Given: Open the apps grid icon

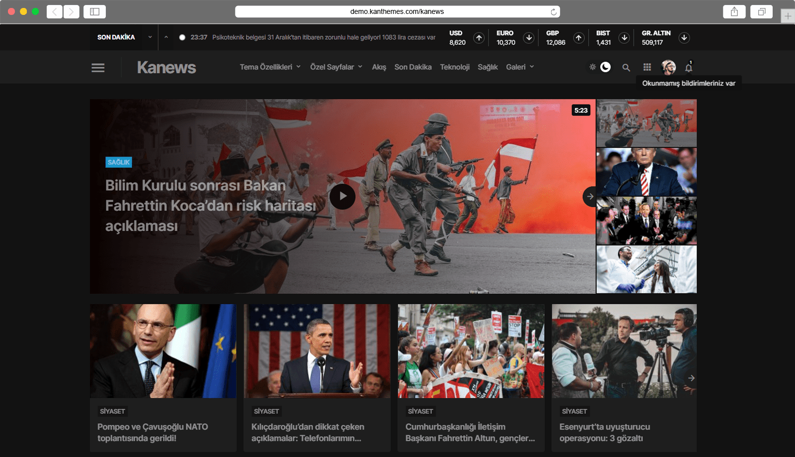Looking at the screenshot, I should pyautogui.click(x=647, y=67).
